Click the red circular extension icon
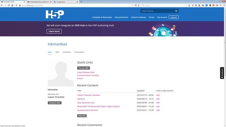This screenshot has height=127, width=226. [214, 5]
